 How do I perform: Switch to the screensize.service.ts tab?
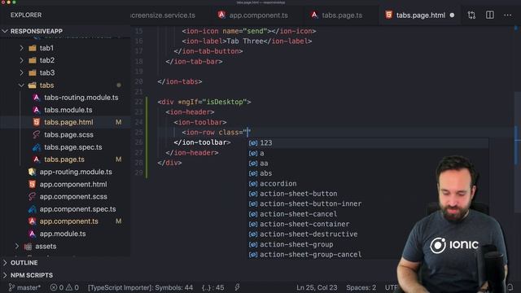point(163,15)
